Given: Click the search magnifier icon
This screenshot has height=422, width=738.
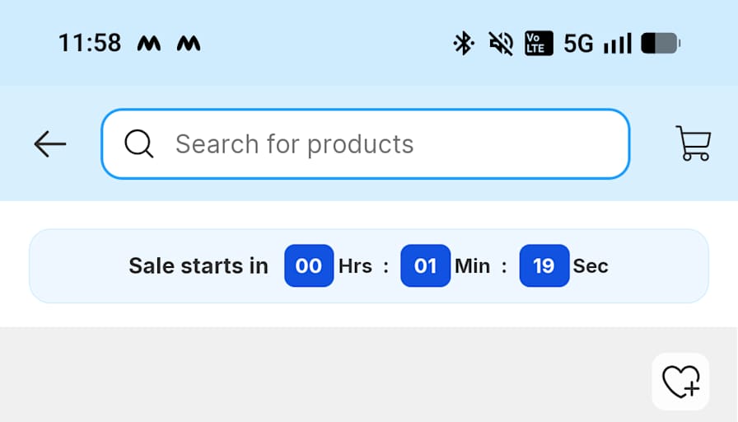Looking at the screenshot, I should click(x=139, y=143).
